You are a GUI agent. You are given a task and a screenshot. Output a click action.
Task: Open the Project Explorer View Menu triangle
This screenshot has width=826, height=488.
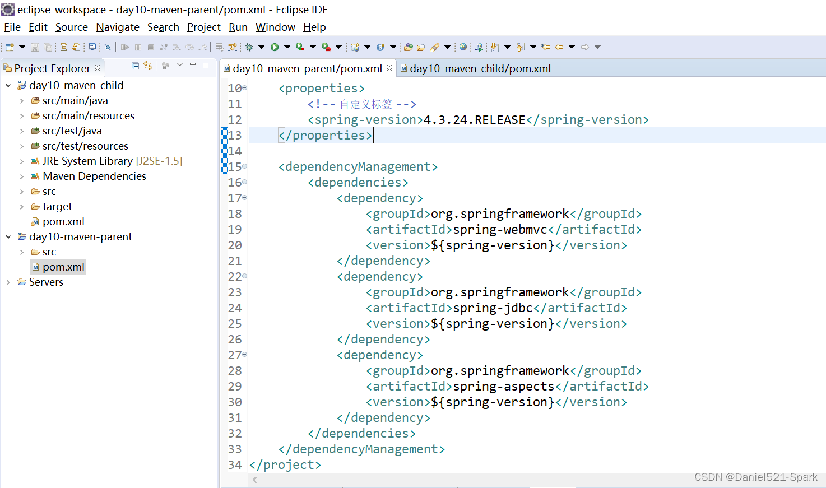tap(180, 65)
